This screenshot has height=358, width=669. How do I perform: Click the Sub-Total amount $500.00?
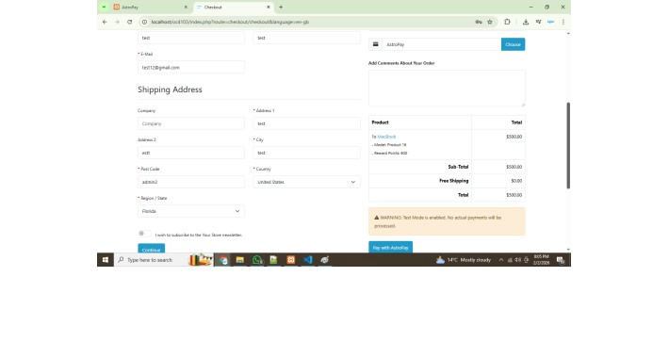pos(514,167)
